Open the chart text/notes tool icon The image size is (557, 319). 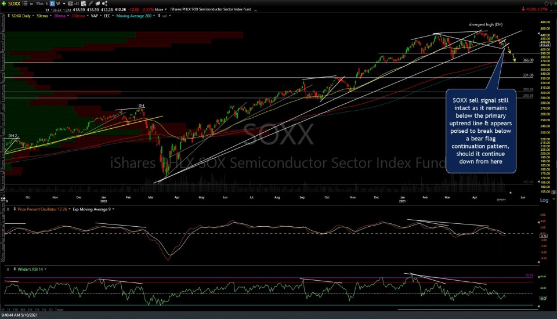(x=70, y=3)
